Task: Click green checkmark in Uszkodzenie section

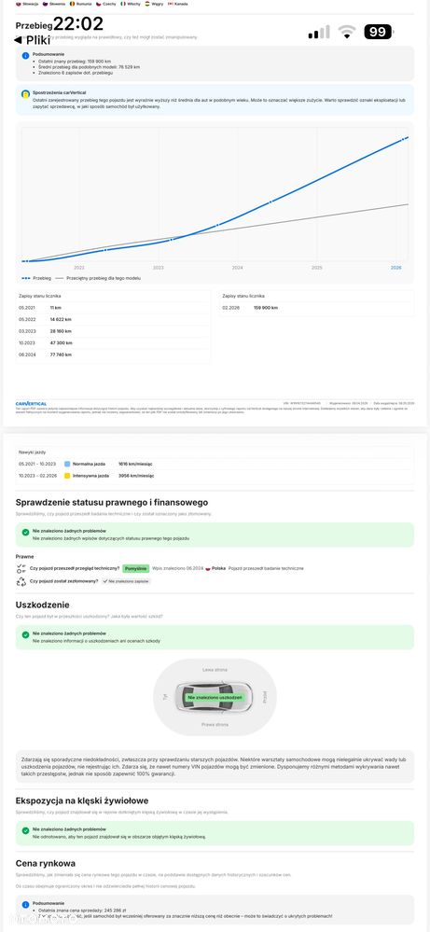Action: coord(25,634)
